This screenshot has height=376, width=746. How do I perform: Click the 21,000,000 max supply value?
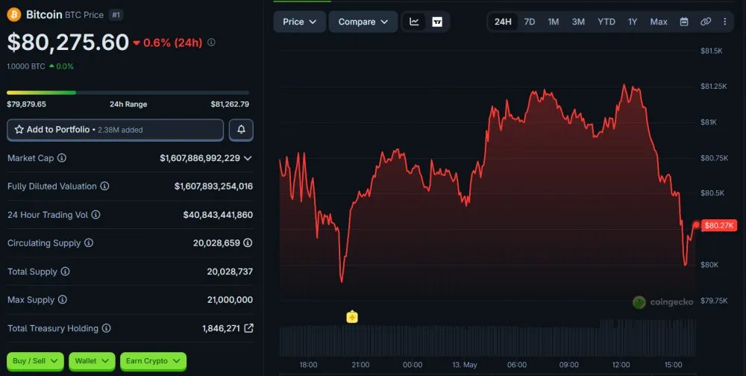(230, 299)
